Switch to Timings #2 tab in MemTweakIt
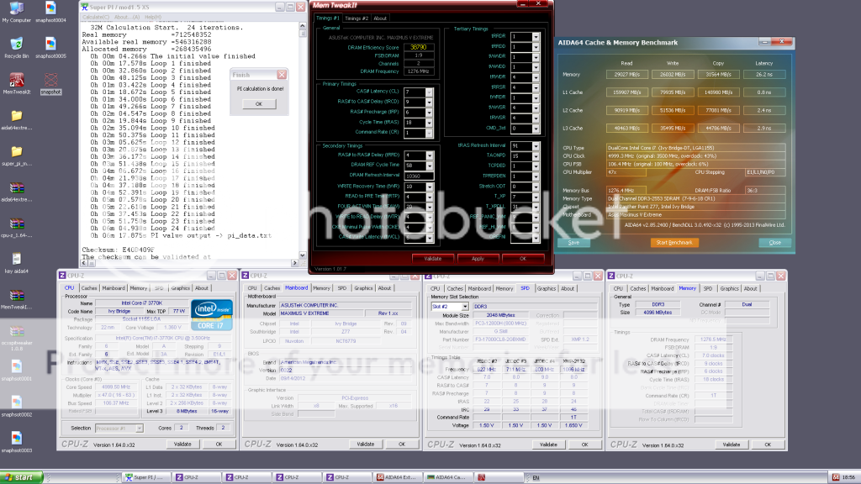 pos(357,18)
